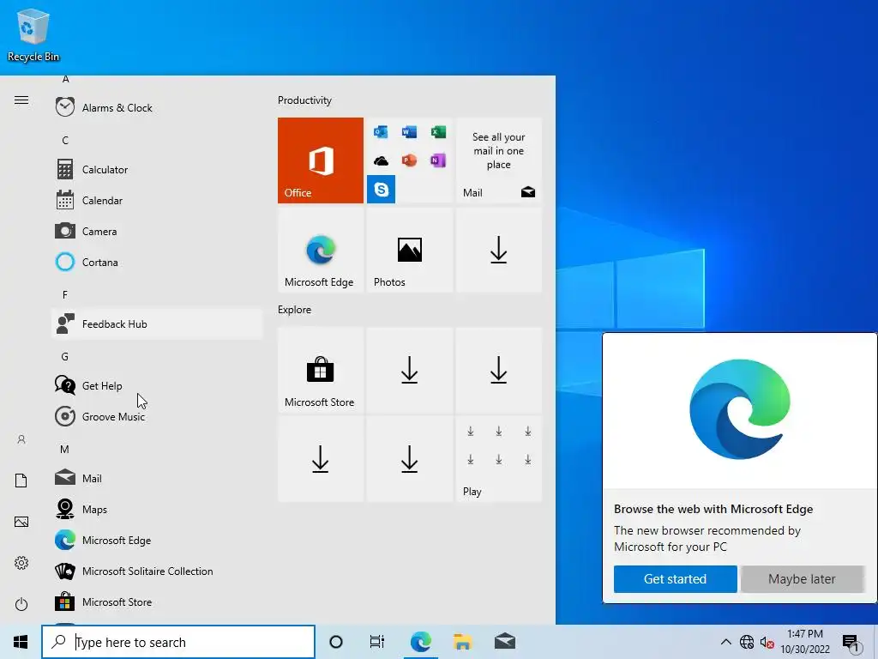Click Get started in Edge popup
878x659 pixels.
coord(676,579)
